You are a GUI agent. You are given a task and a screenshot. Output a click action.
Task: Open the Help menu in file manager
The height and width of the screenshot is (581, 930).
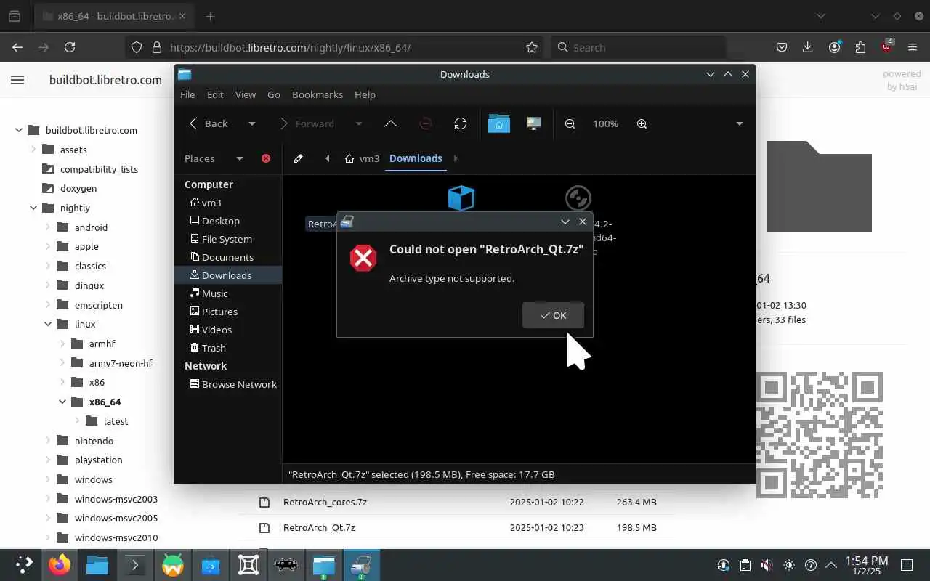coord(365,94)
